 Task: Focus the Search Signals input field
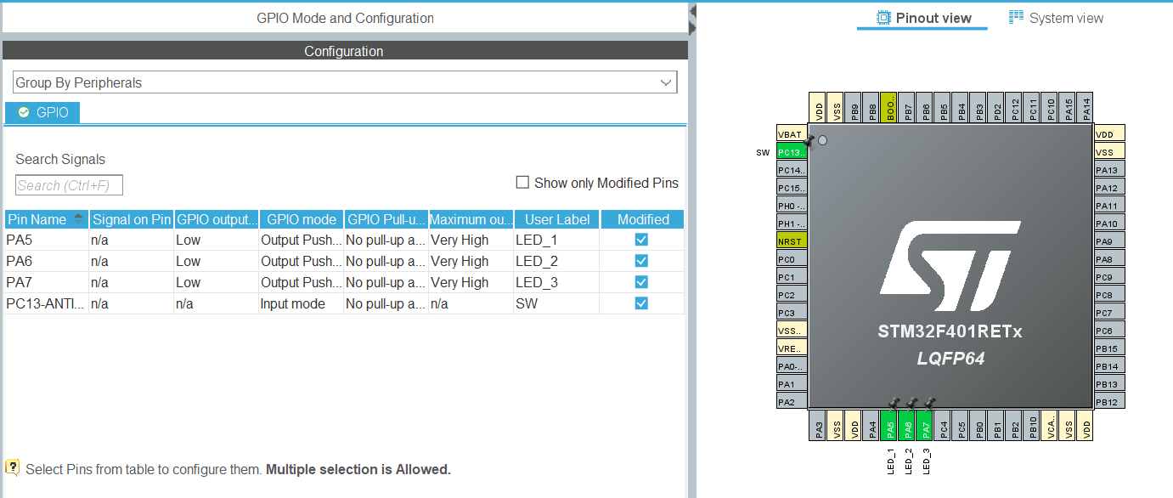[x=69, y=185]
